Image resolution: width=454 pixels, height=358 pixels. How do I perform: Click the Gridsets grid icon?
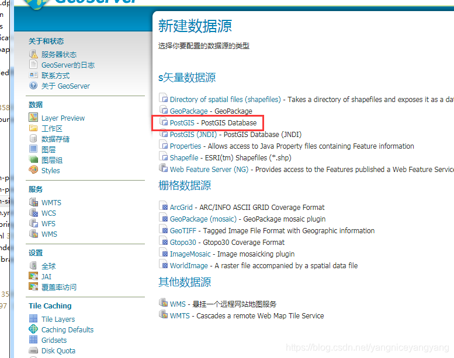[33, 339]
